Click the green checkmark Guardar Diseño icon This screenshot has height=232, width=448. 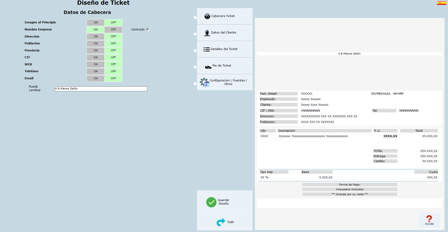[x=211, y=202]
